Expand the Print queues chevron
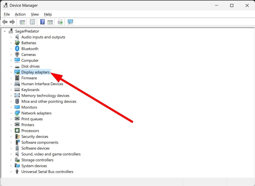 click(x=11, y=119)
